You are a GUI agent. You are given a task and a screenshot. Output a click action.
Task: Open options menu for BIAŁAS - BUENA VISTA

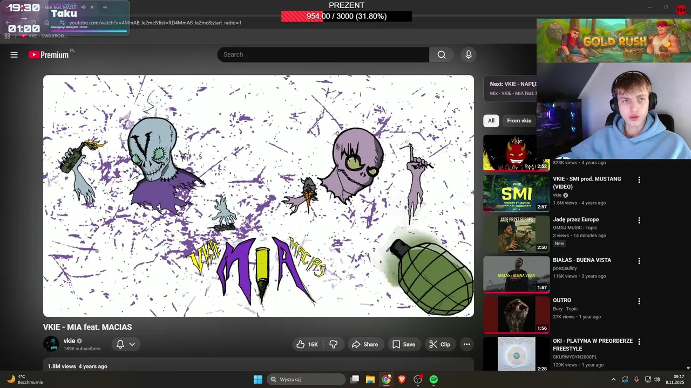(639, 261)
